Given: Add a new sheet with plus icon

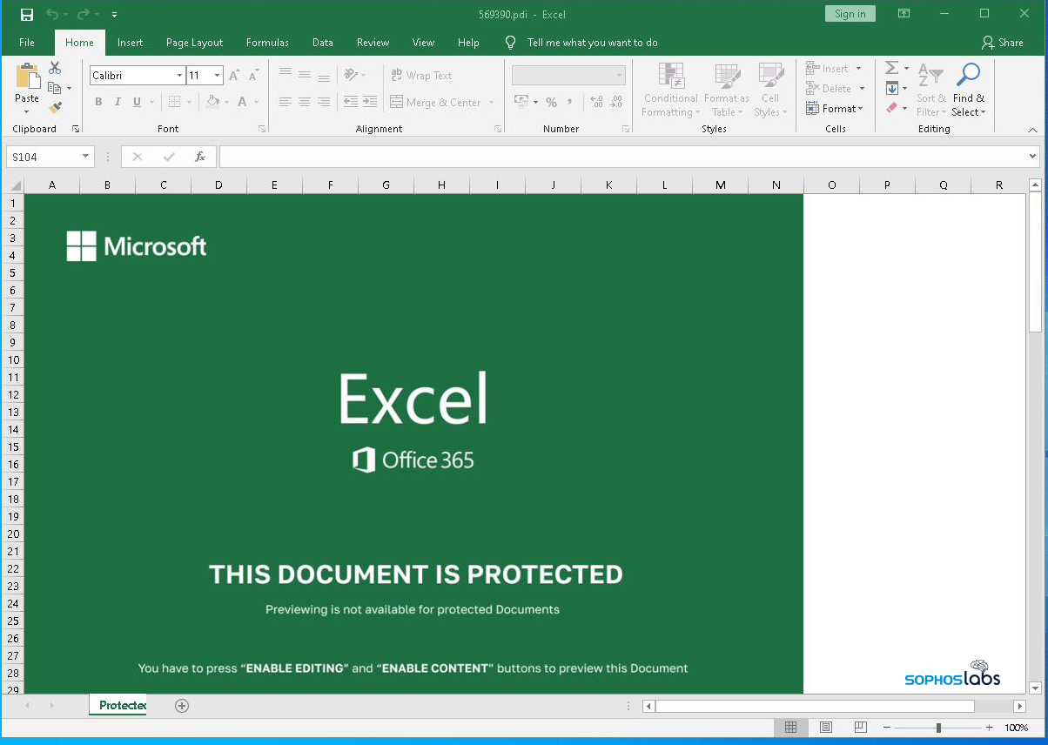Looking at the screenshot, I should click(182, 706).
